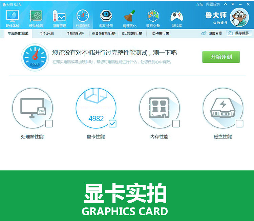Open the 论坛 forum link
254x221 pixels.
[199, 4]
